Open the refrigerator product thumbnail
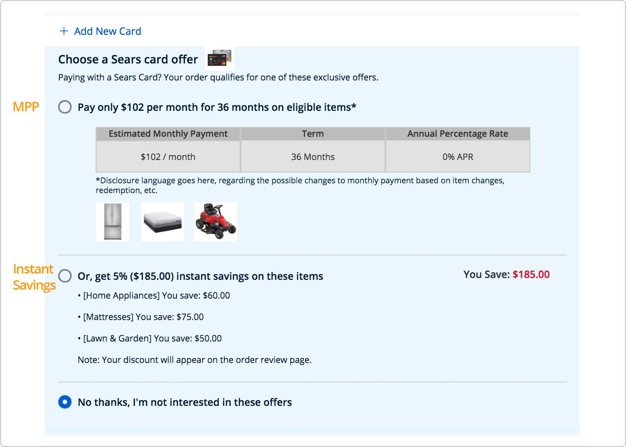The height and width of the screenshot is (447, 626). [x=113, y=222]
